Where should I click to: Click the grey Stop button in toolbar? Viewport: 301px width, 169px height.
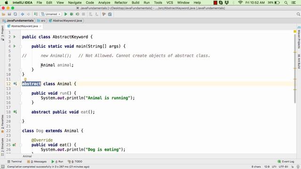coord(84,14)
